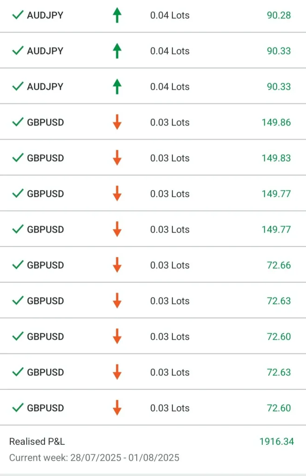This screenshot has width=306, height=476.
Task: Open the GBPUSD symbol with 149.86 profit
Action: (x=46, y=122)
